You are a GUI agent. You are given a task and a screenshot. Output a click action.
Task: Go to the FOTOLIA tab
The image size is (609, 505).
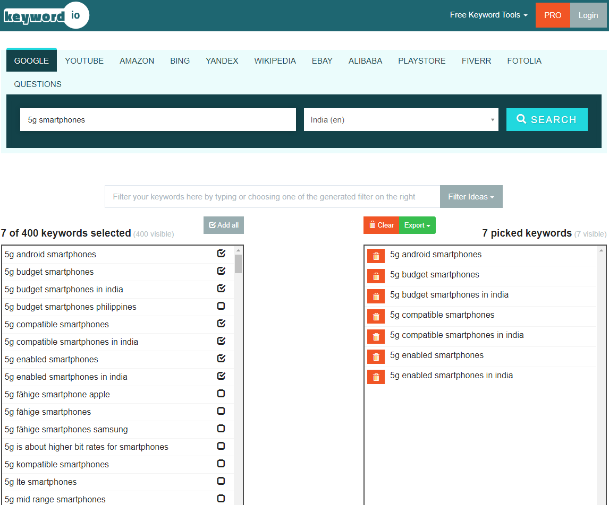(524, 61)
